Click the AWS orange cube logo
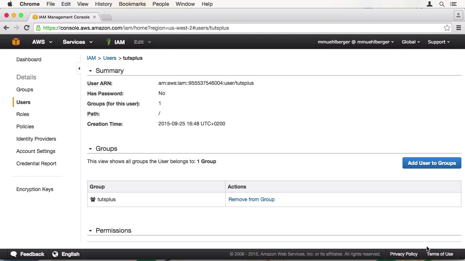The width and height of the screenshot is (465, 261). [x=16, y=42]
